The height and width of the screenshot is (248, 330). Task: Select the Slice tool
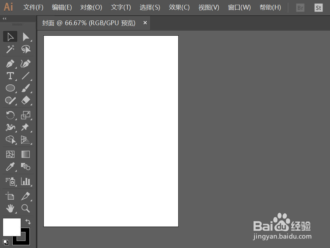click(26, 196)
